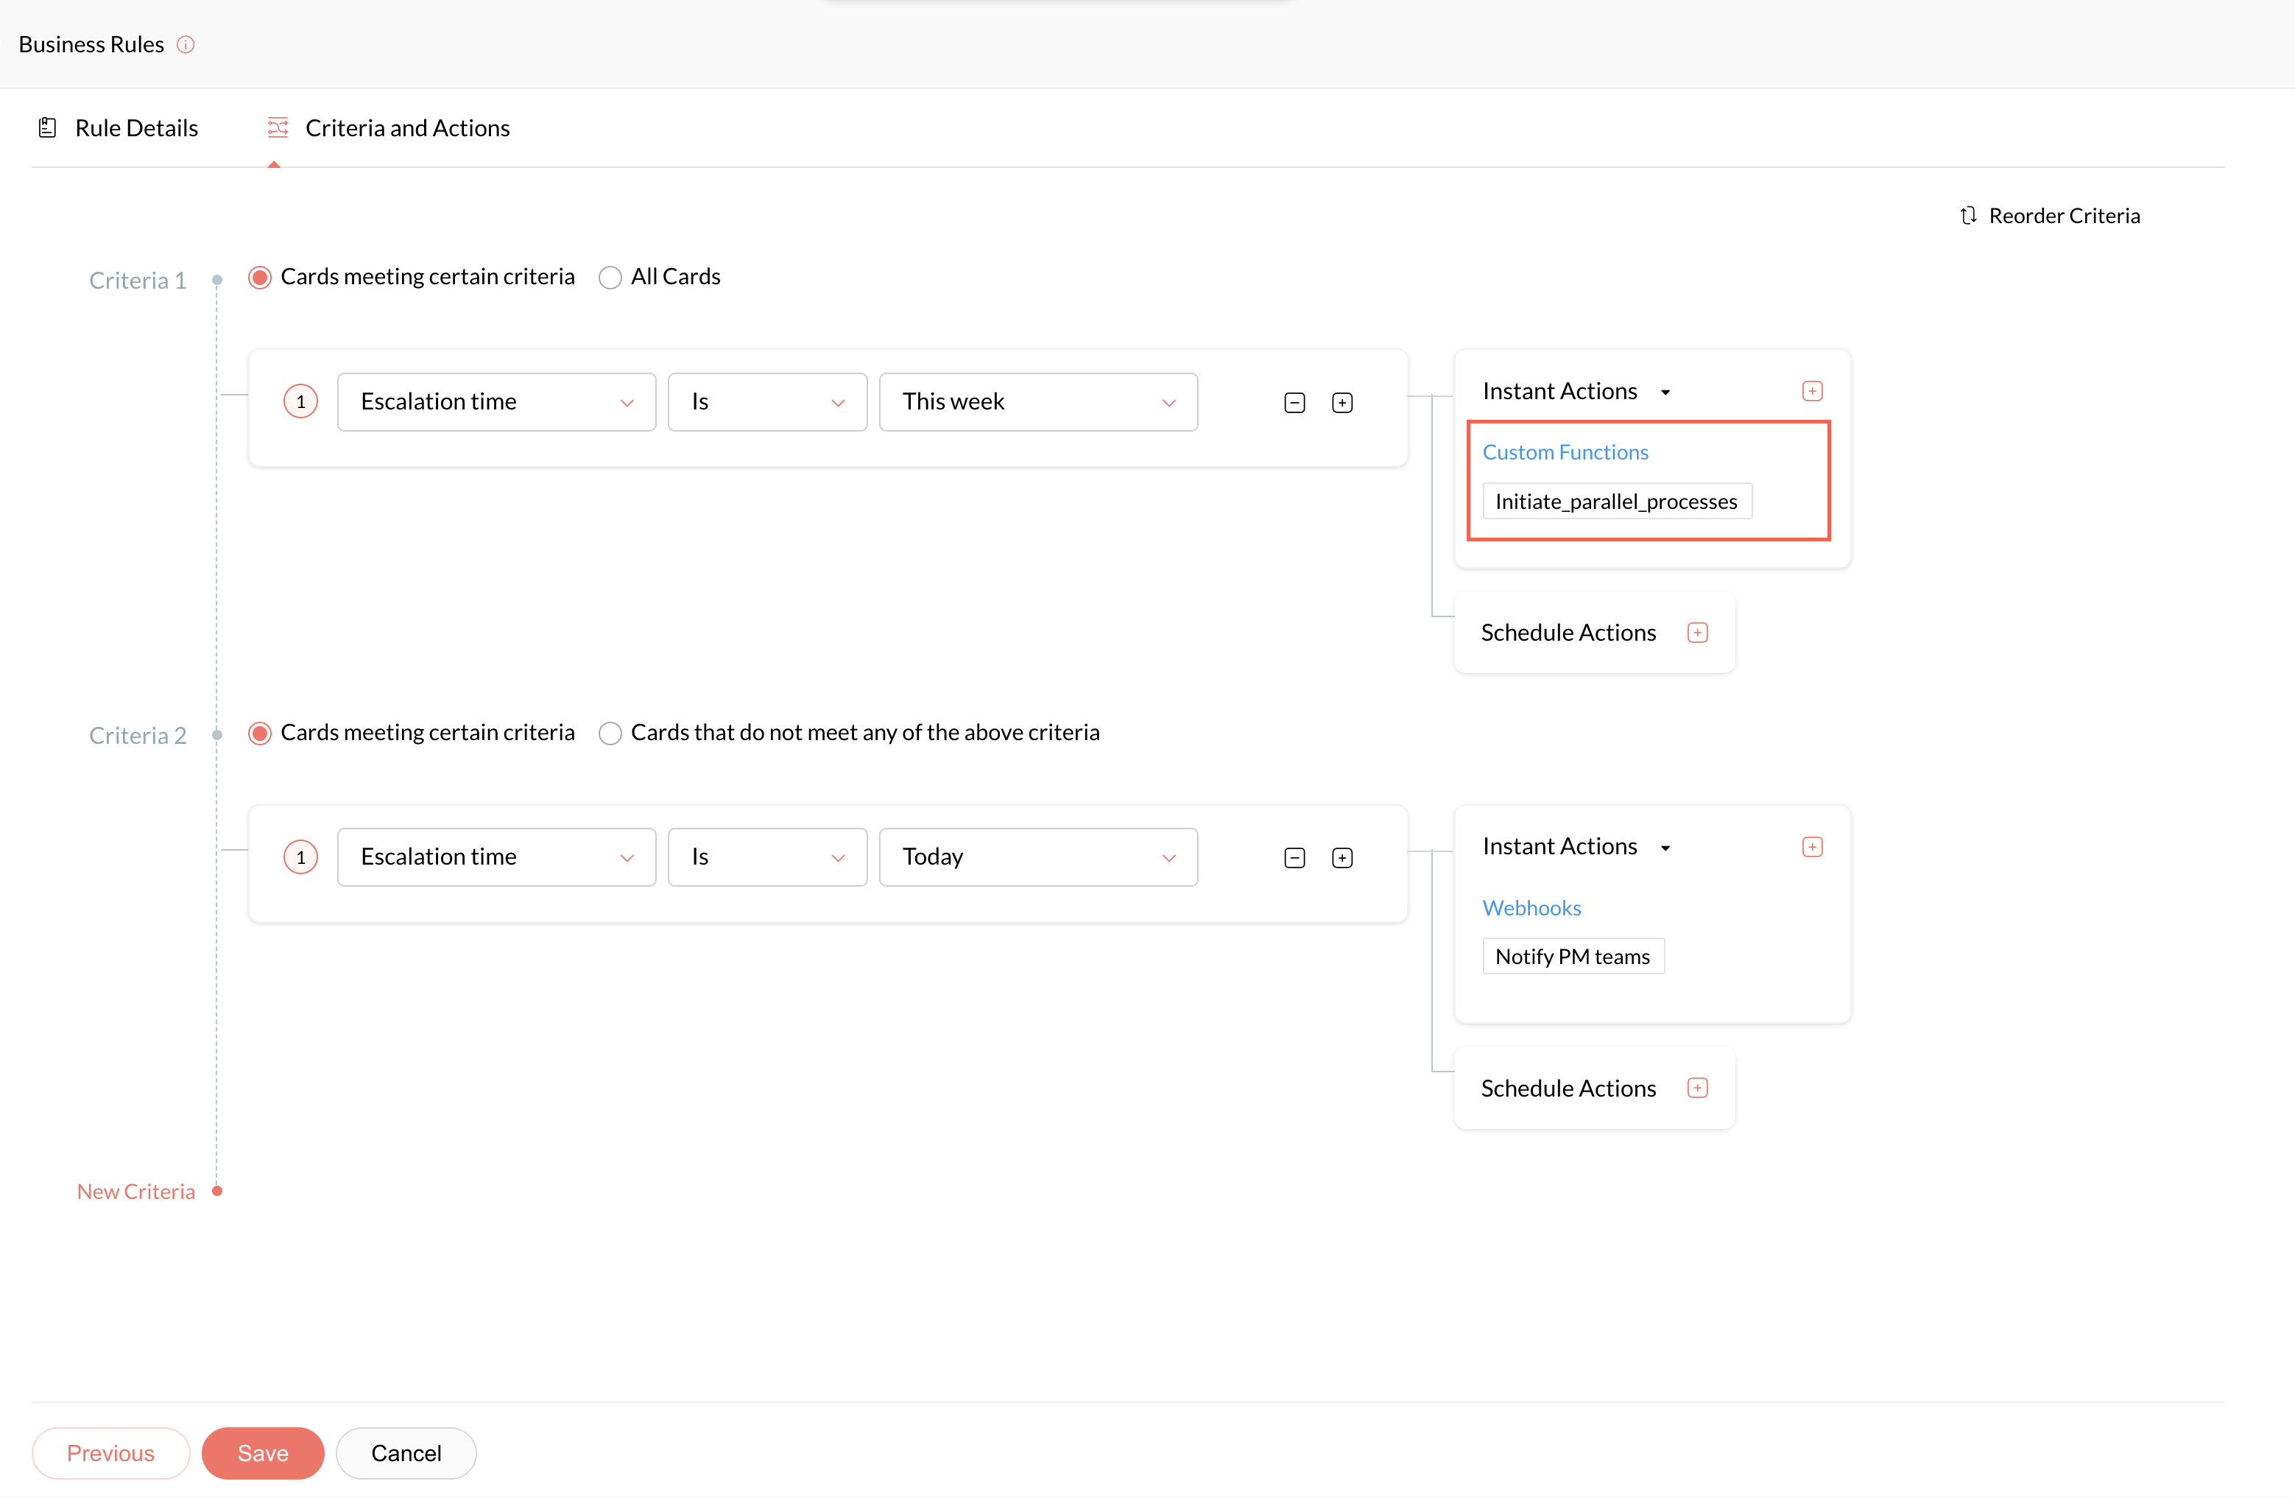Screen dimensions: 2295x1498
Task: Click the Reorder Criteria icon
Action: point(1968,215)
